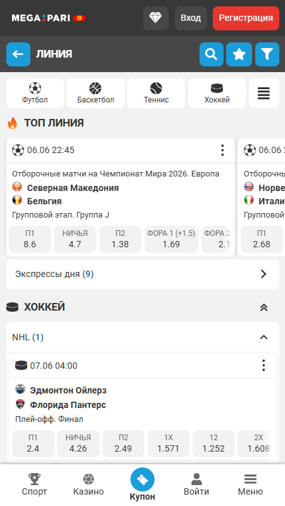Viewport: 285px width, 506px height.
Task: Open three-dot menu for Эдмонтон Ойлерз match
Action: coord(263,366)
